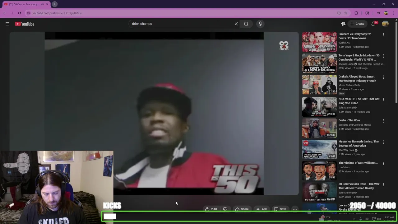Open options for Drake's Alleged Bots video
398x224 pixels.
point(384,77)
